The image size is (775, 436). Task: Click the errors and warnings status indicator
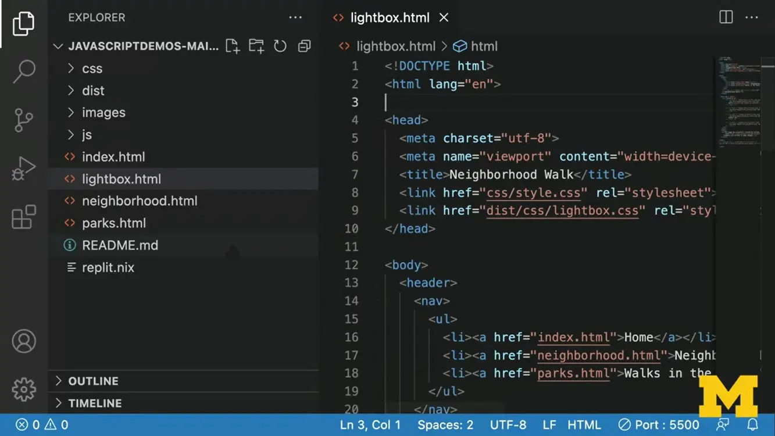[42, 425]
